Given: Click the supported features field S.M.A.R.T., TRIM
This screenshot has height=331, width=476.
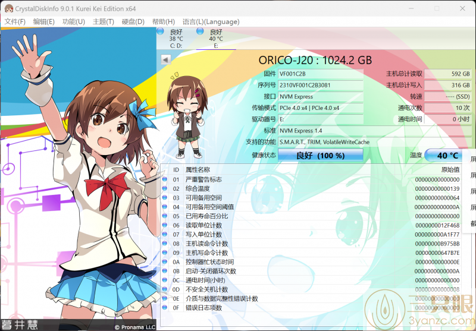Looking at the screenshot, I should [375, 142].
